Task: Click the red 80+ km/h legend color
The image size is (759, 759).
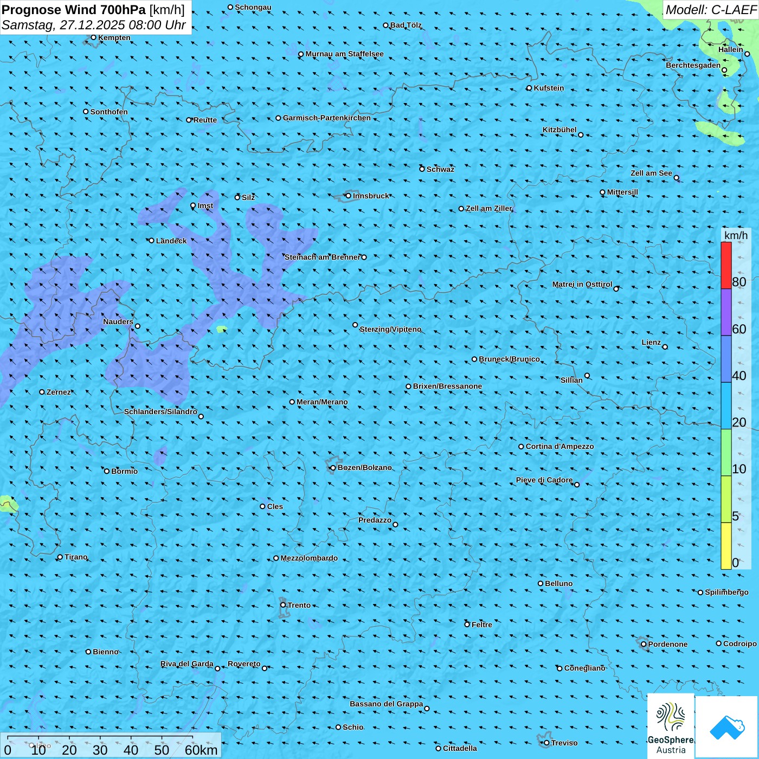Action: [x=726, y=265]
